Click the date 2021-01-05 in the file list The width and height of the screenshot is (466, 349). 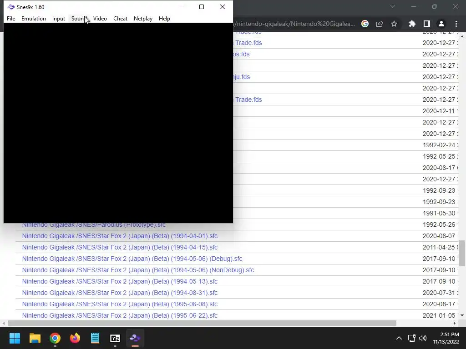pyautogui.click(x=439, y=315)
